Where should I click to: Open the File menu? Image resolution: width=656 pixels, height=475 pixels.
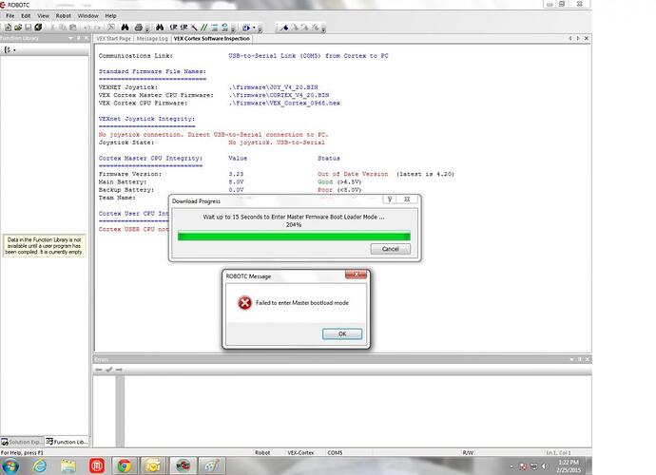click(x=10, y=16)
